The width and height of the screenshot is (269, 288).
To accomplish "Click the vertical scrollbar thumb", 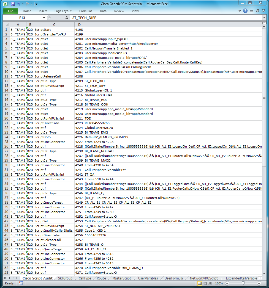I will tap(264, 97).
